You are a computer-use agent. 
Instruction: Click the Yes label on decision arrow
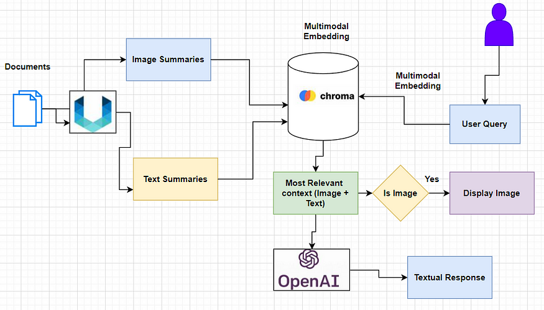click(x=431, y=179)
